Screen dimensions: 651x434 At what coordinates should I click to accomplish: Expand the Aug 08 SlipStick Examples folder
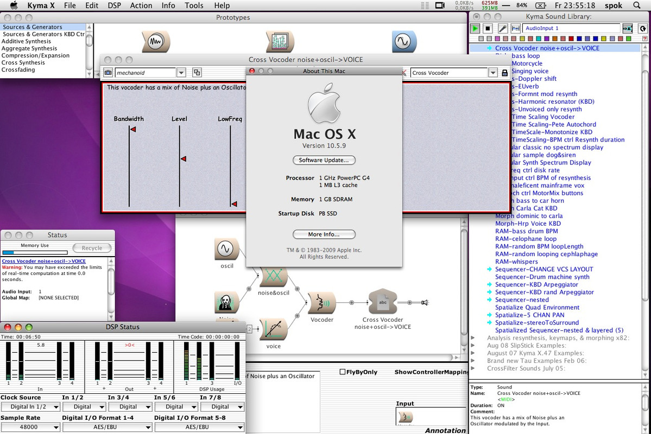473,345
